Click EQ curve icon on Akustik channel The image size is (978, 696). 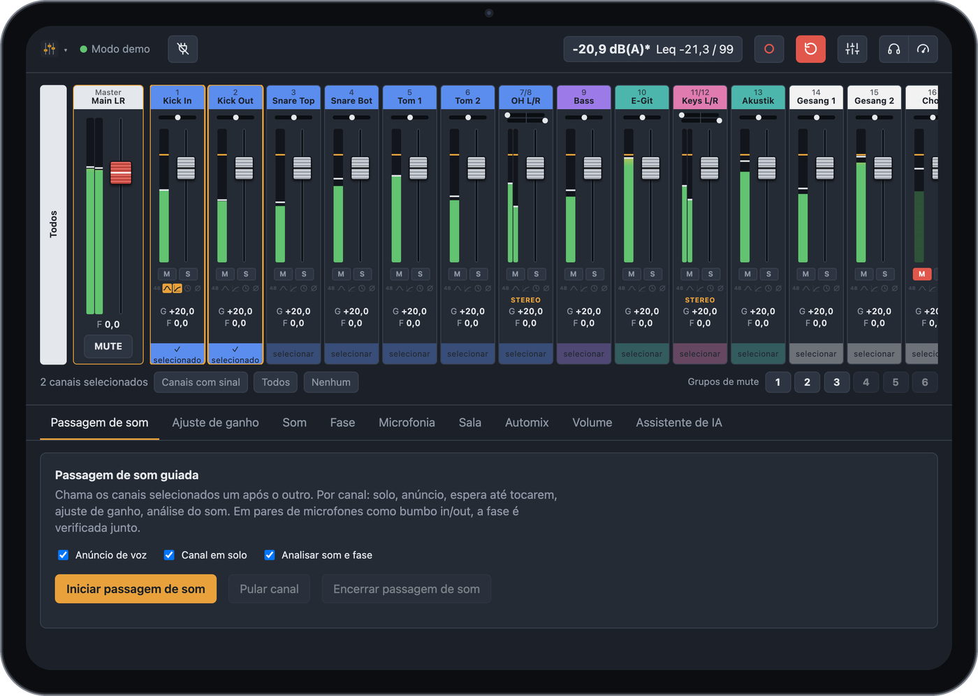[748, 289]
